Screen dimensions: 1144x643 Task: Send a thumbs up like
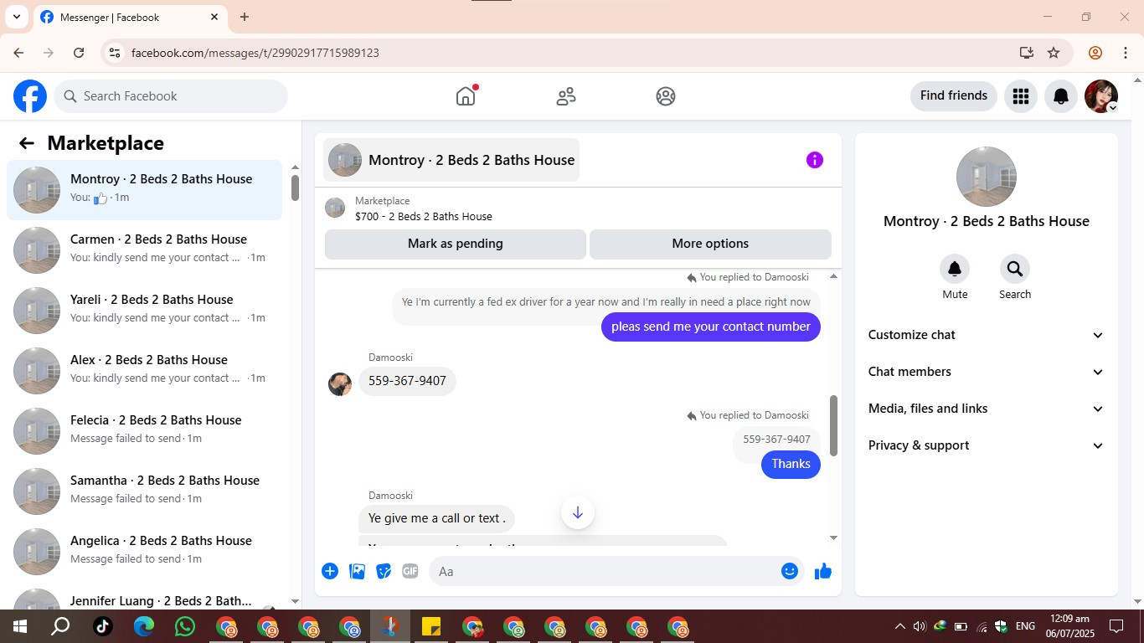coord(823,571)
